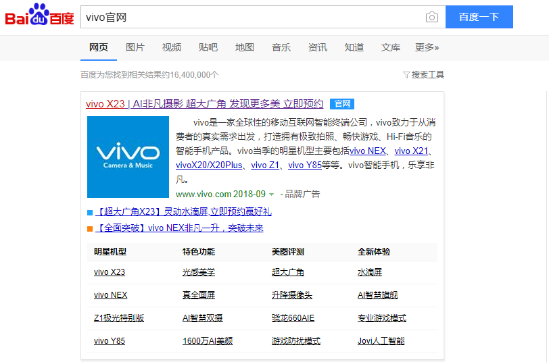Open the 骁龙660AIE link
The width and height of the screenshot is (549, 362).
tap(293, 318)
